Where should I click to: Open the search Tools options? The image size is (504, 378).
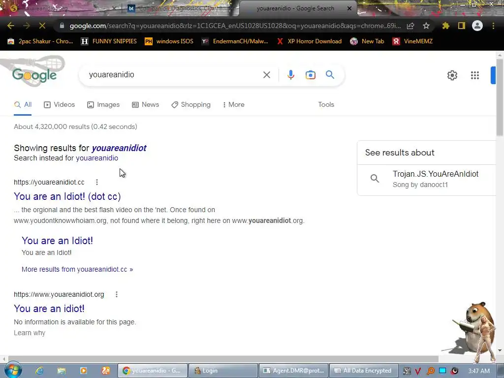click(x=326, y=105)
